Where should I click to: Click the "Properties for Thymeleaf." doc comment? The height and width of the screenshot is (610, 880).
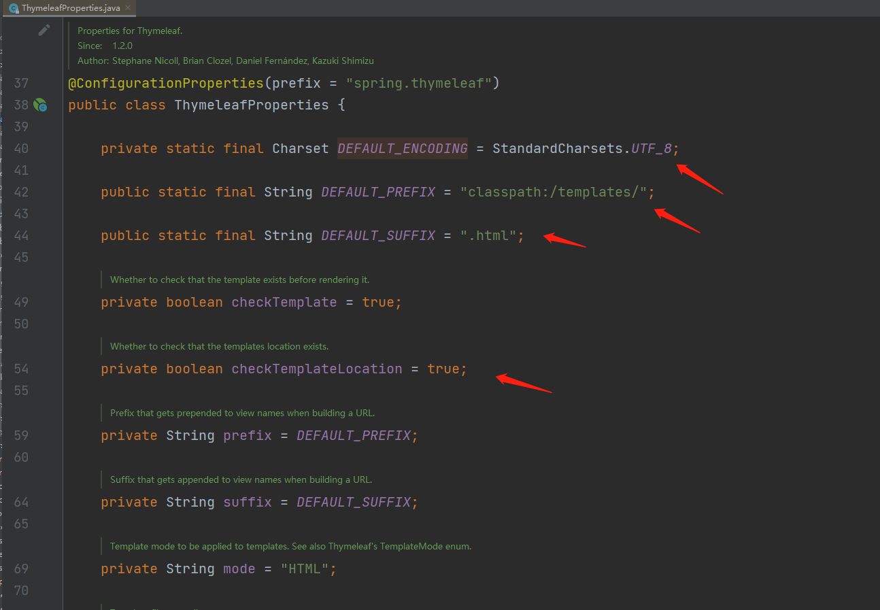(x=130, y=31)
